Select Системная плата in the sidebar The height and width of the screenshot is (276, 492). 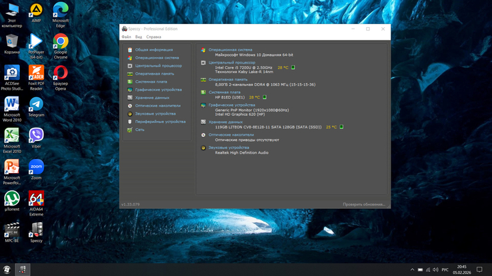[151, 82]
